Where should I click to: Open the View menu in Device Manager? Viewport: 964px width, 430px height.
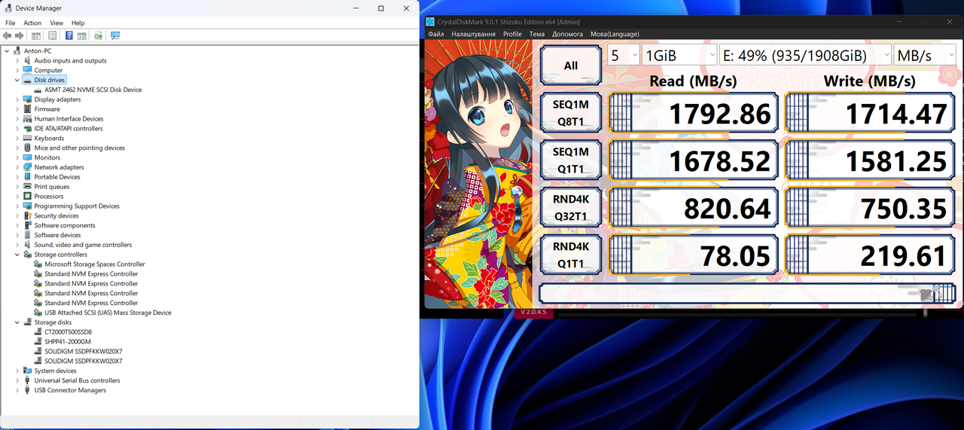[56, 23]
